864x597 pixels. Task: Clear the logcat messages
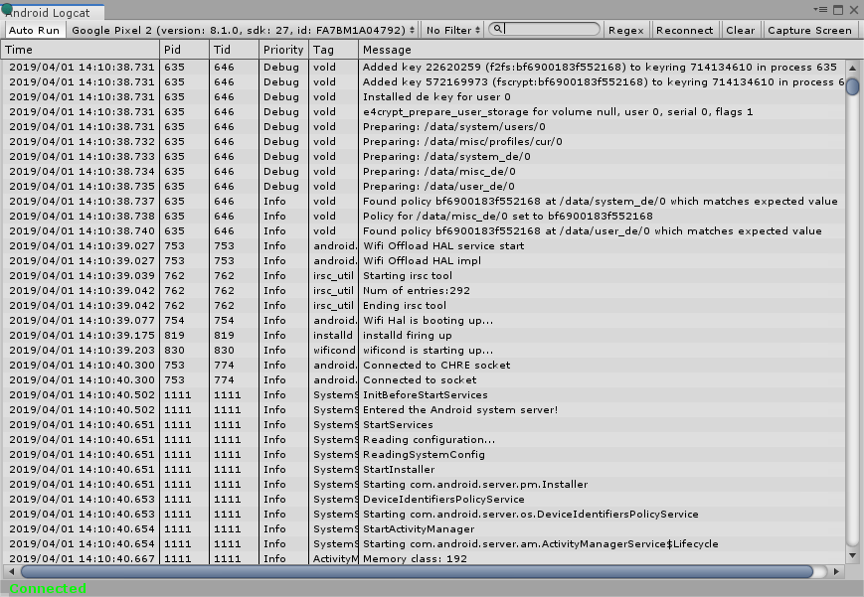740,30
